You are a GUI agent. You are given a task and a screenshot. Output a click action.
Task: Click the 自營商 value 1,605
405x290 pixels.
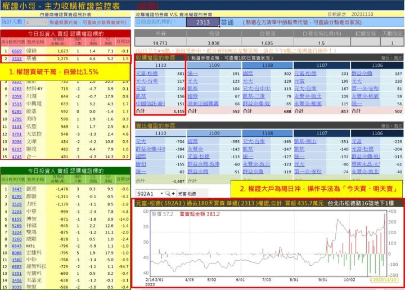pos(267,43)
